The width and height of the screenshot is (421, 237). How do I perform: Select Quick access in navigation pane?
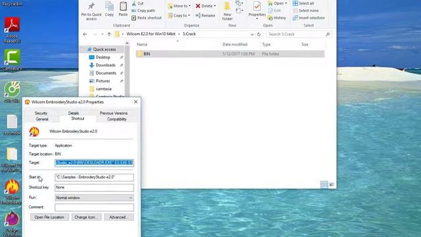tap(102, 49)
